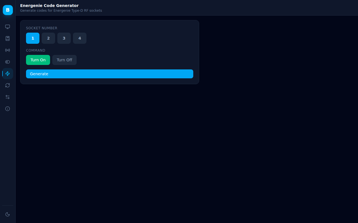Click the blue B app logo

click(8, 10)
